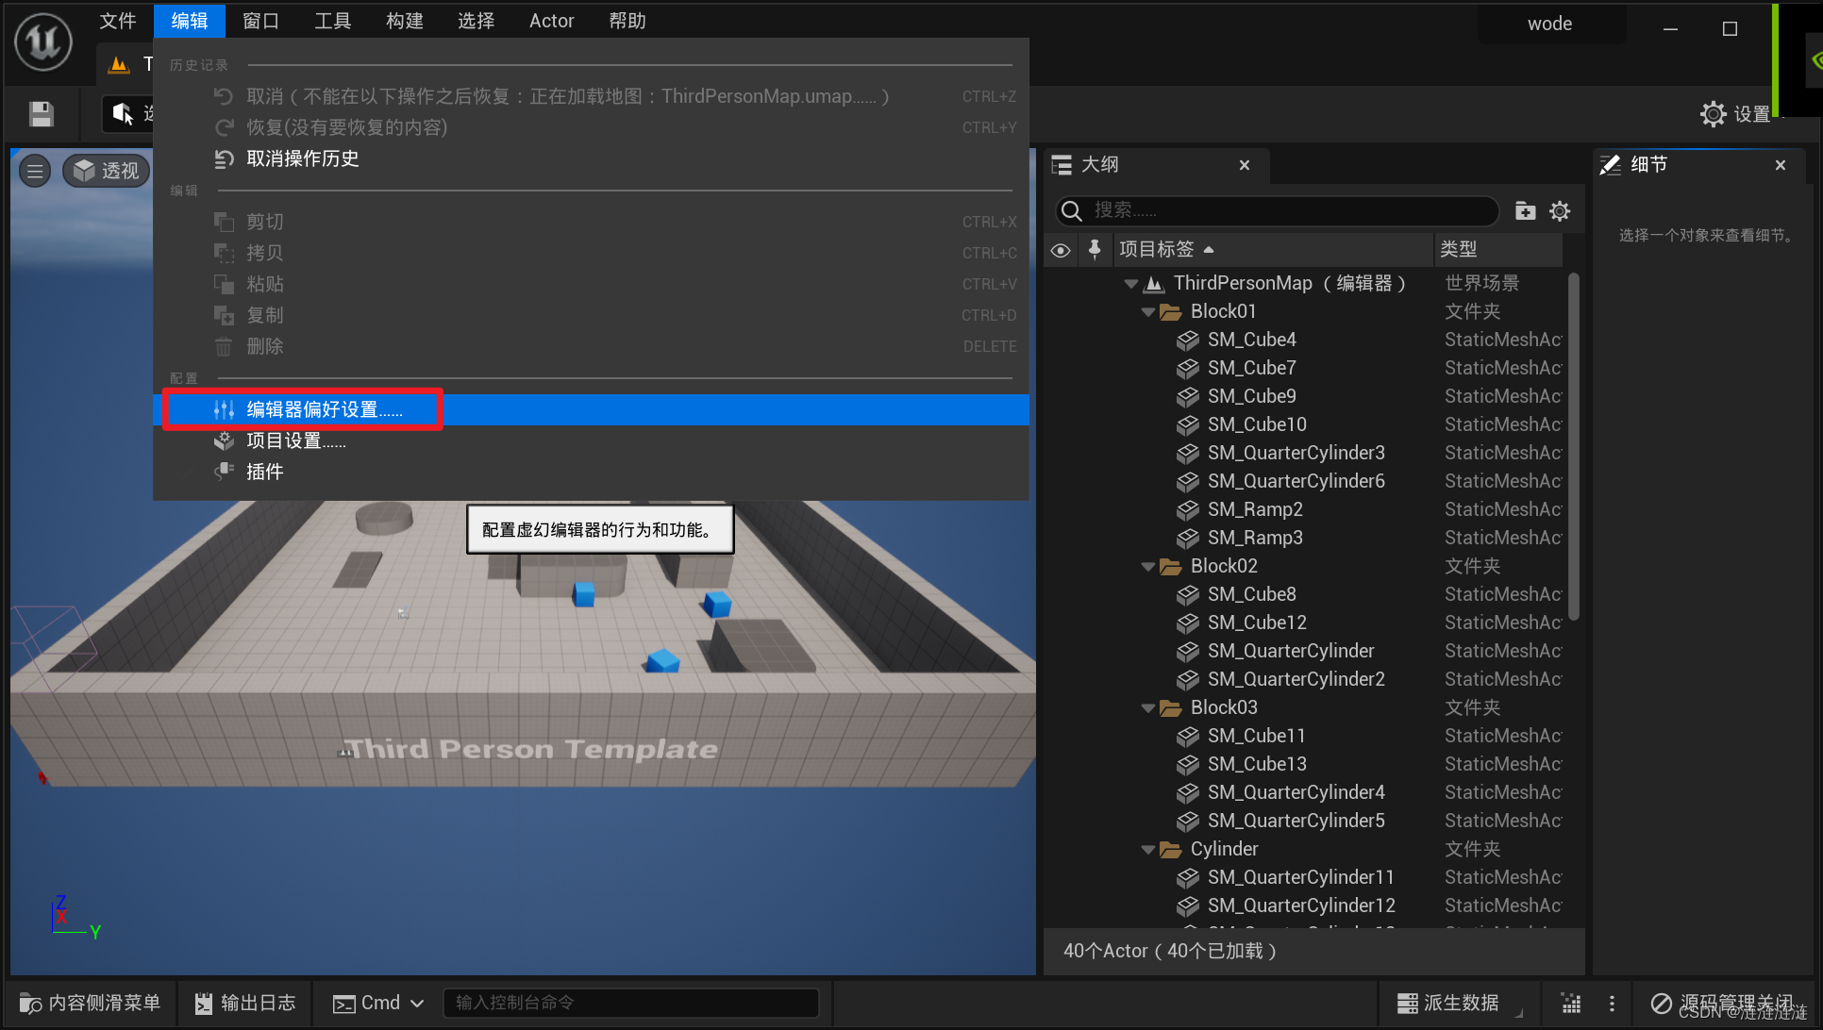Toggle eye visibility column header

pos(1061,250)
